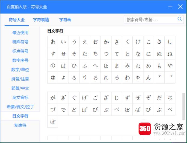Insert the ゆ character
The height and width of the screenshot is (143, 187).
coord(53,78)
